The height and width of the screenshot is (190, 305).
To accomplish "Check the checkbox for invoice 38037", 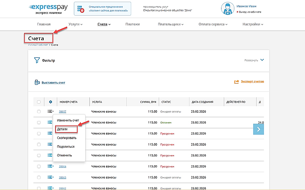I will tap(39, 112).
